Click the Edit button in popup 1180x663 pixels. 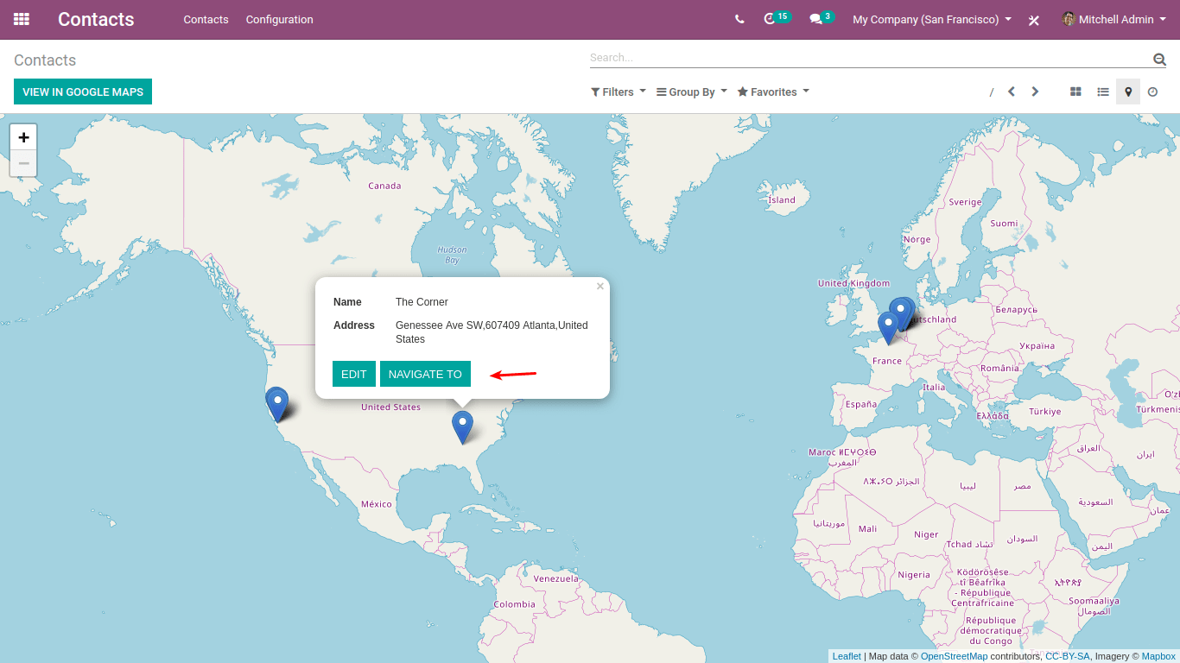[x=354, y=374]
